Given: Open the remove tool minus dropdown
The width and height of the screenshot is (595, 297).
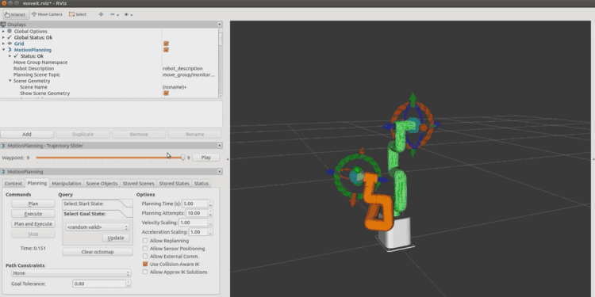Looking at the screenshot, I should pyautogui.click(x=114, y=14).
